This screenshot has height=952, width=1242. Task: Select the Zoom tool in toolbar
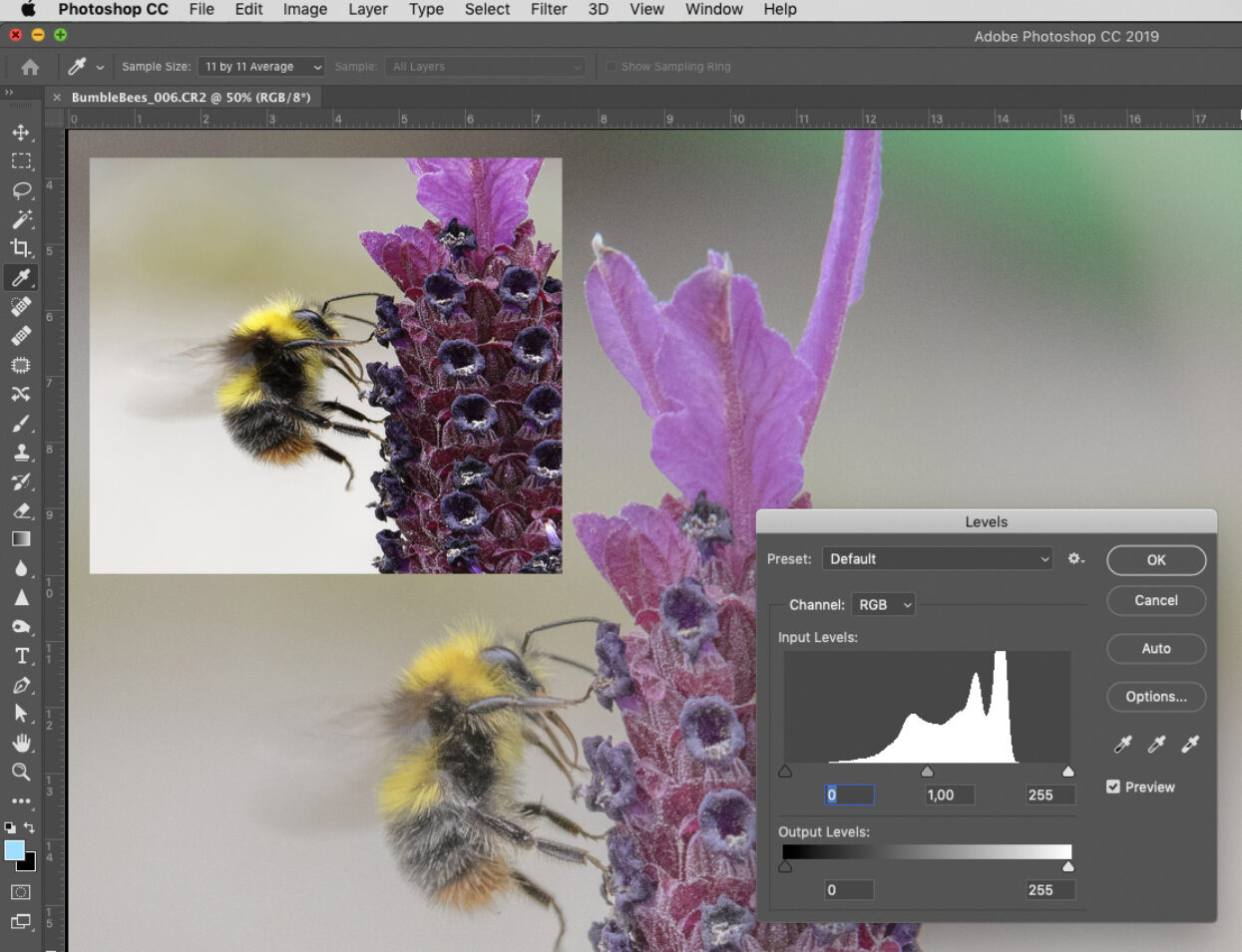(21, 772)
